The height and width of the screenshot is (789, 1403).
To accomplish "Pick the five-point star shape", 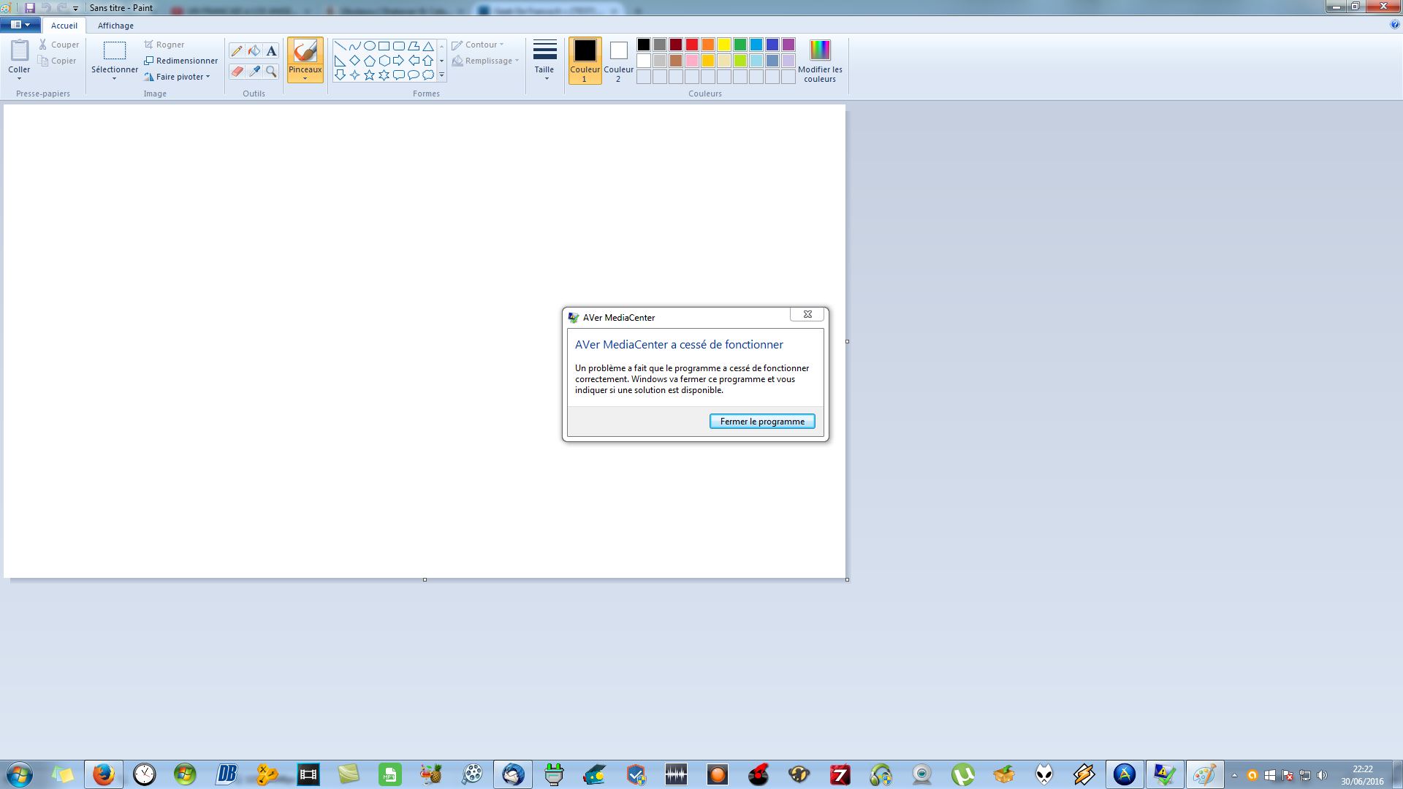I will 370,75.
